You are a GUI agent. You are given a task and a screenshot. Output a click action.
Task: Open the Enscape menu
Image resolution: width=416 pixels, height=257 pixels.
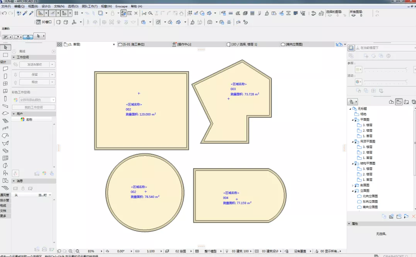[x=121, y=6]
